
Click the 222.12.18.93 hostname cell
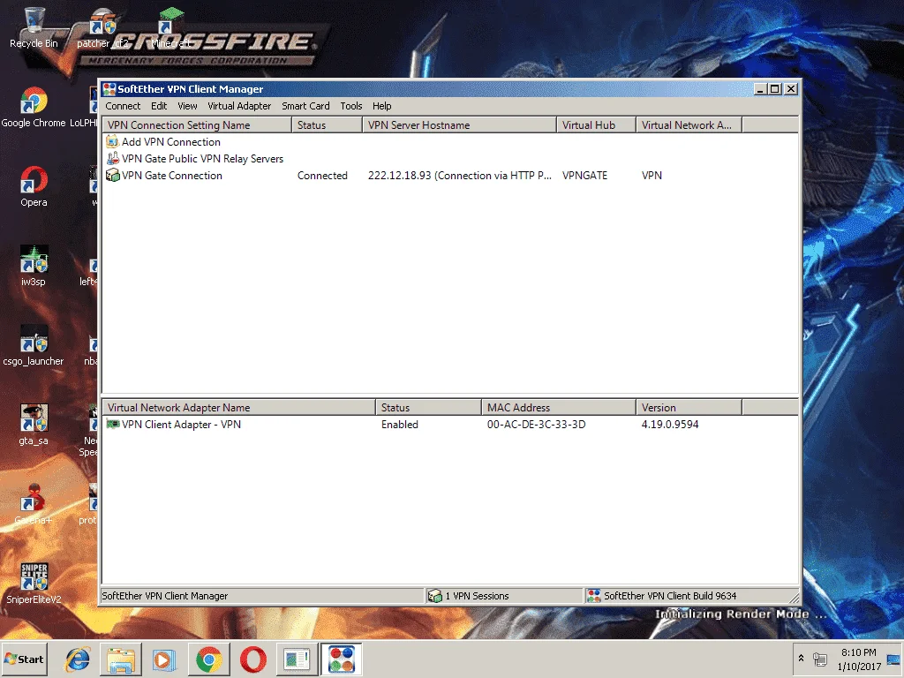pyautogui.click(x=459, y=176)
